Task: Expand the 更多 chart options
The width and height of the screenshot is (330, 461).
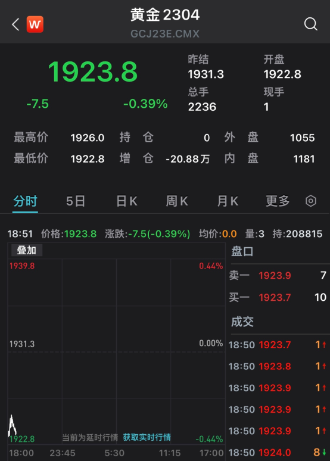Action: click(x=278, y=201)
